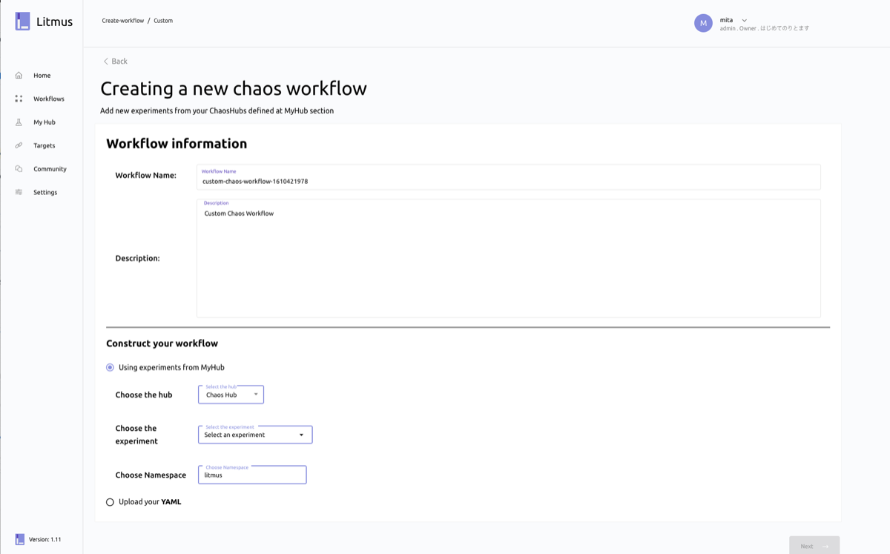Click the Settings sliders icon
This screenshot has width=890, height=554.
19,192
